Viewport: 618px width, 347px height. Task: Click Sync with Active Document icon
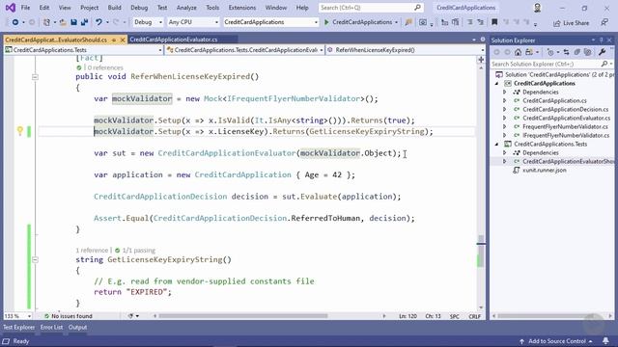[567, 52]
